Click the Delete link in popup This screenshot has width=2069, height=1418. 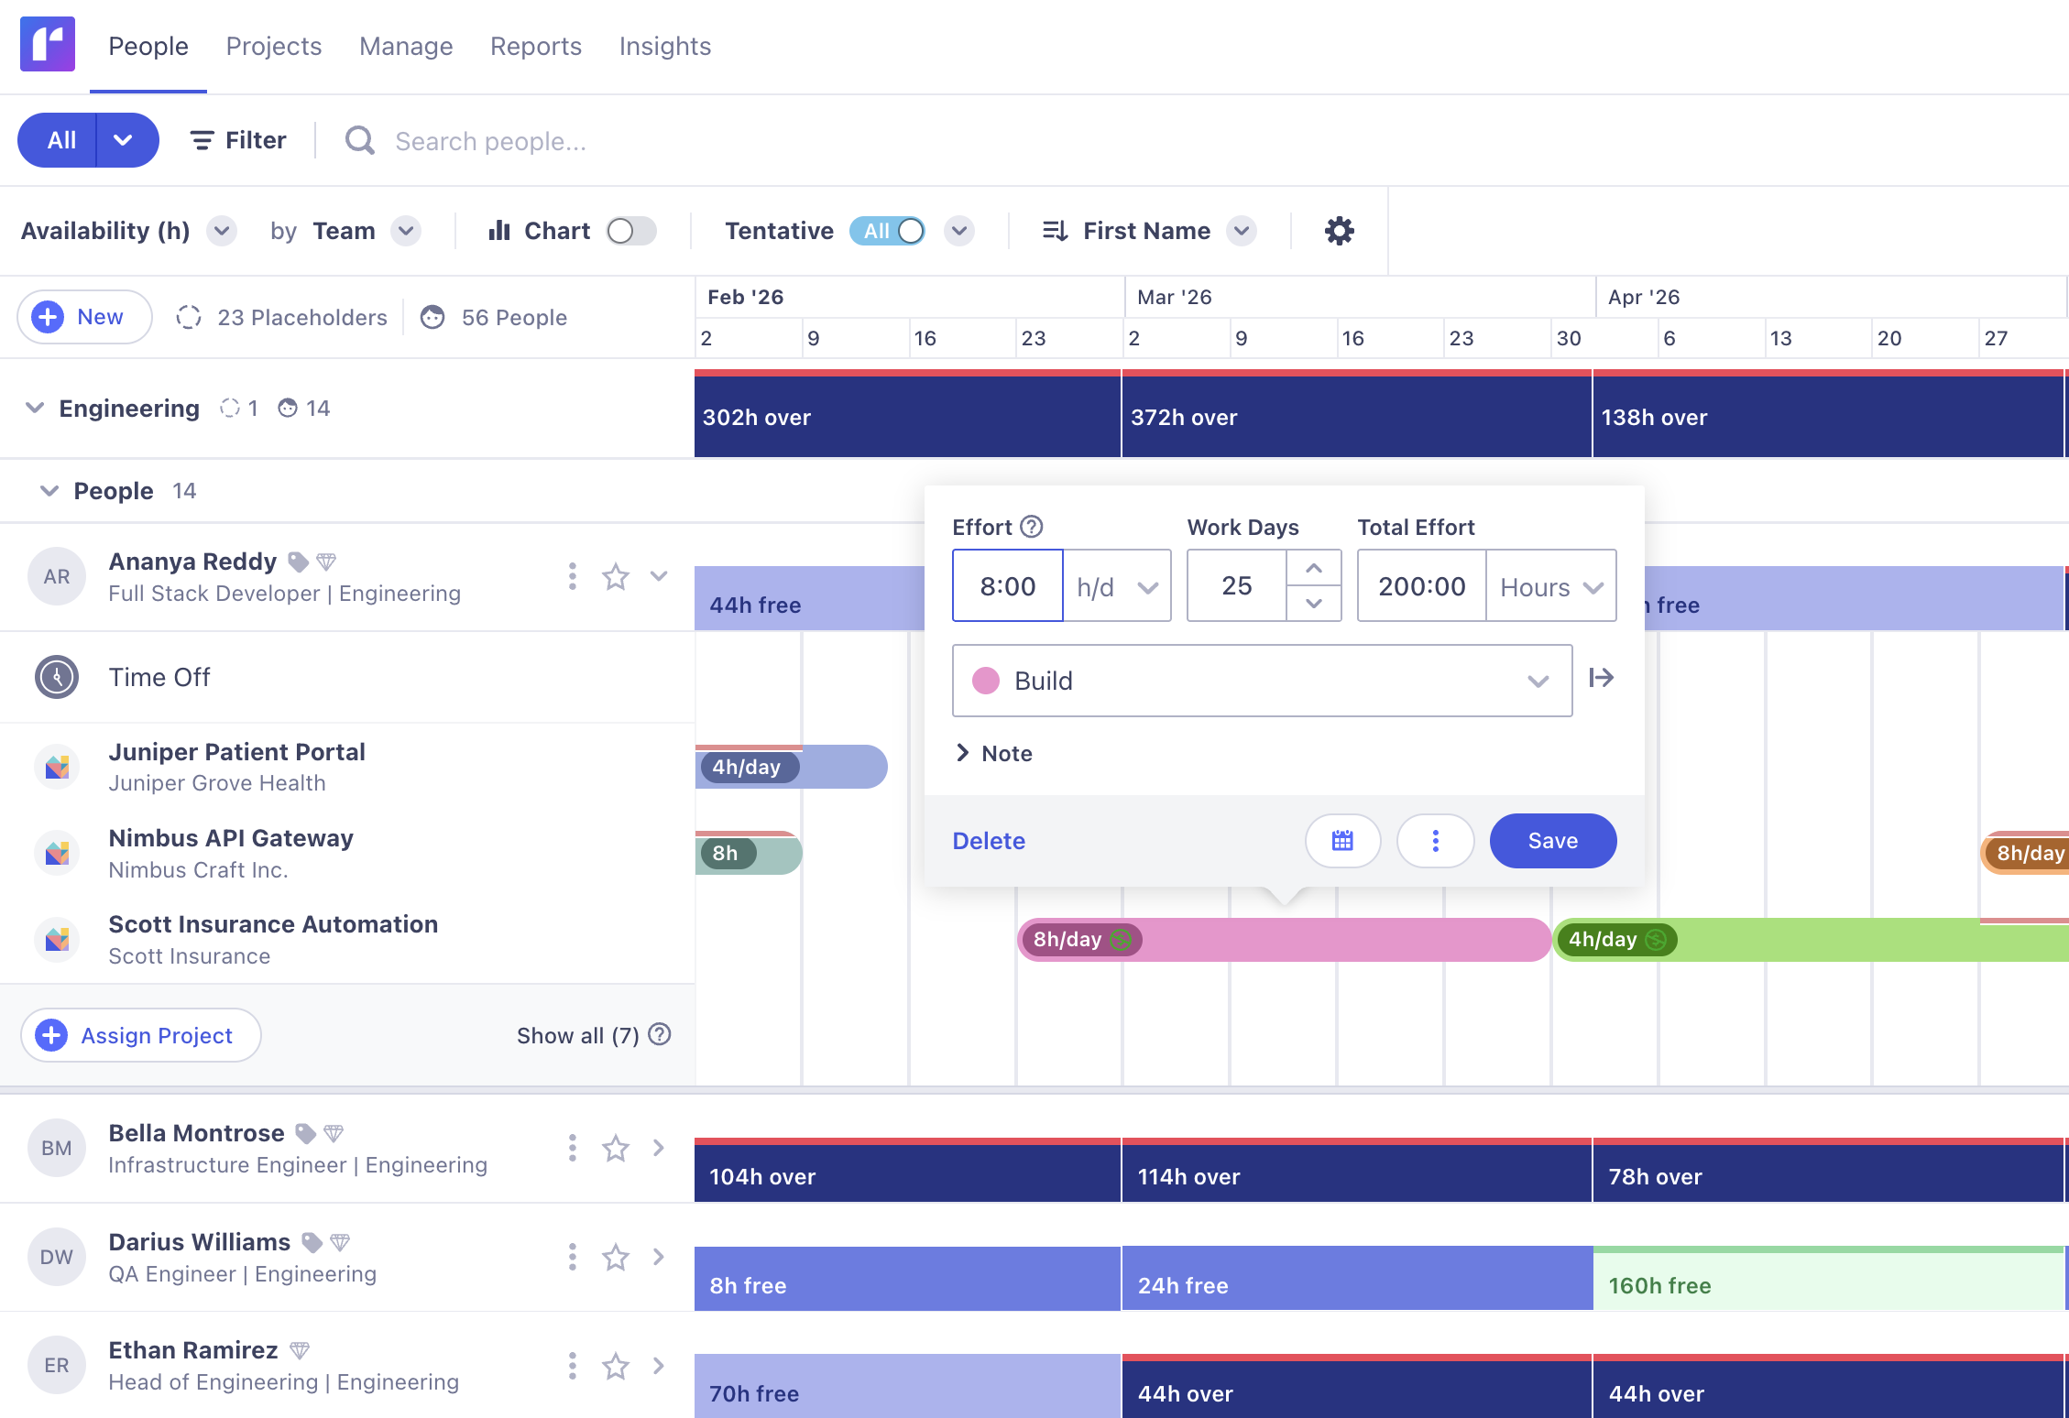(x=989, y=841)
